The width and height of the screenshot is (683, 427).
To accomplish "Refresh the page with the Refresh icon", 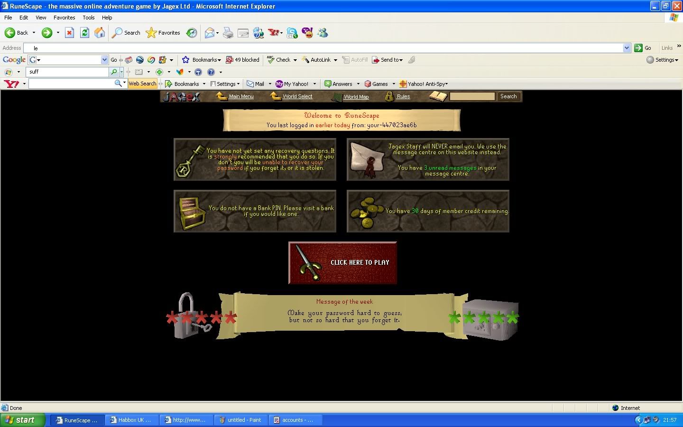I will pos(84,33).
